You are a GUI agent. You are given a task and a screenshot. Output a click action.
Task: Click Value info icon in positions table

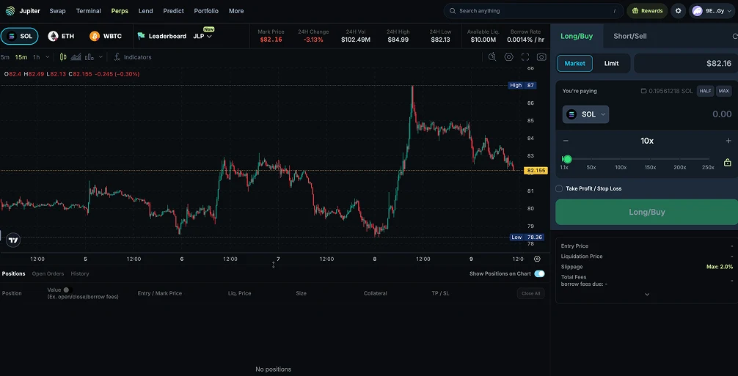tap(66, 290)
